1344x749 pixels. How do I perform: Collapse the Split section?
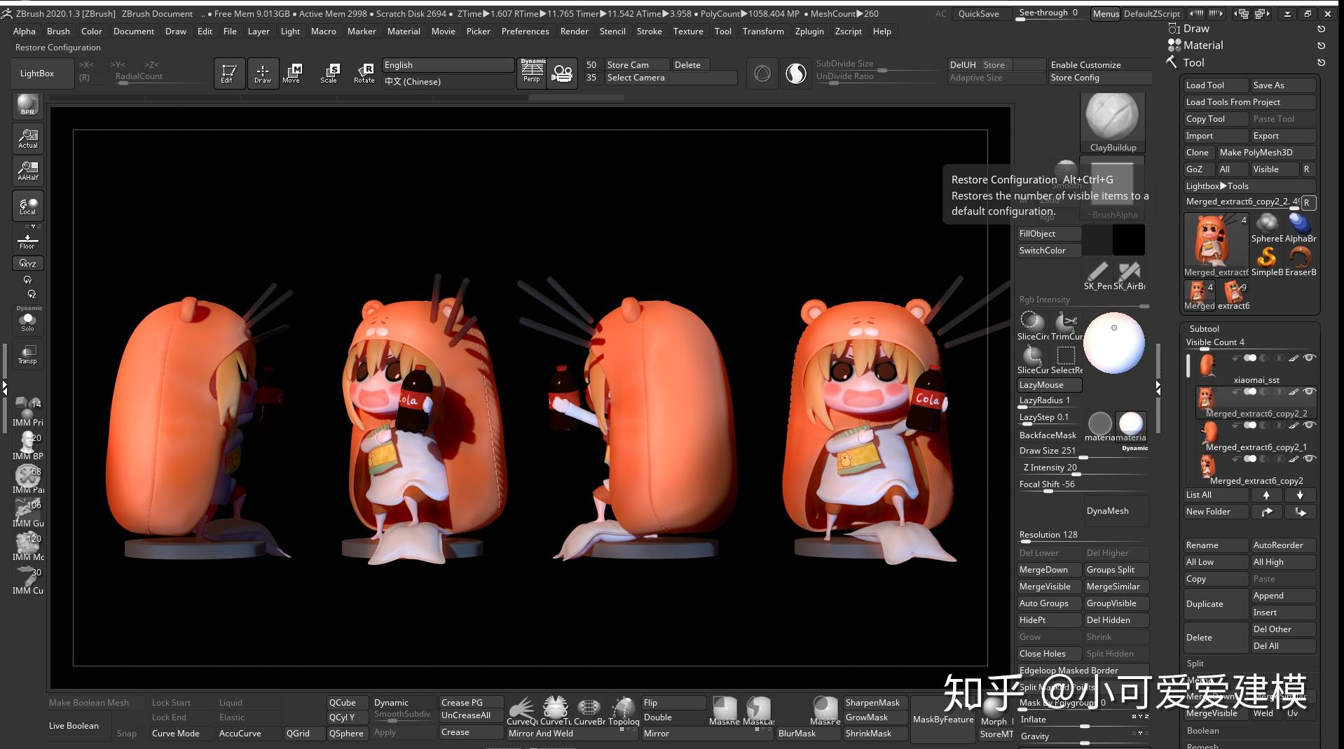tap(1195, 664)
